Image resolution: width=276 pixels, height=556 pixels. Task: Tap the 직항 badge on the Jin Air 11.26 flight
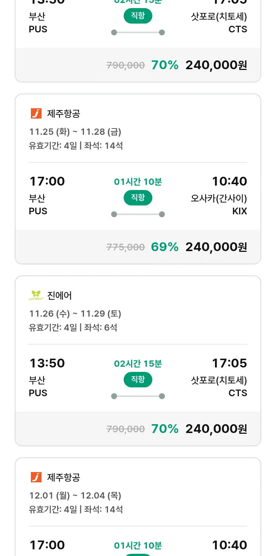(x=138, y=380)
